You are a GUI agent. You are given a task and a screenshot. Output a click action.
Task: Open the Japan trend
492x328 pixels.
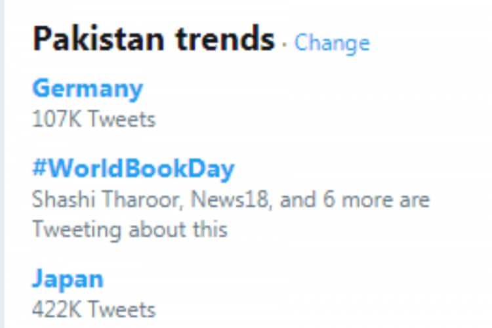click(68, 278)
